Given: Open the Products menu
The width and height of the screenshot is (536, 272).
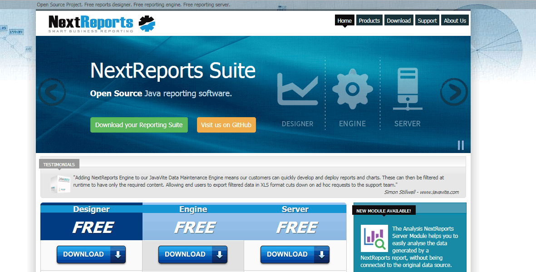Looking at the screenshot, I should [x=369, y=20].
